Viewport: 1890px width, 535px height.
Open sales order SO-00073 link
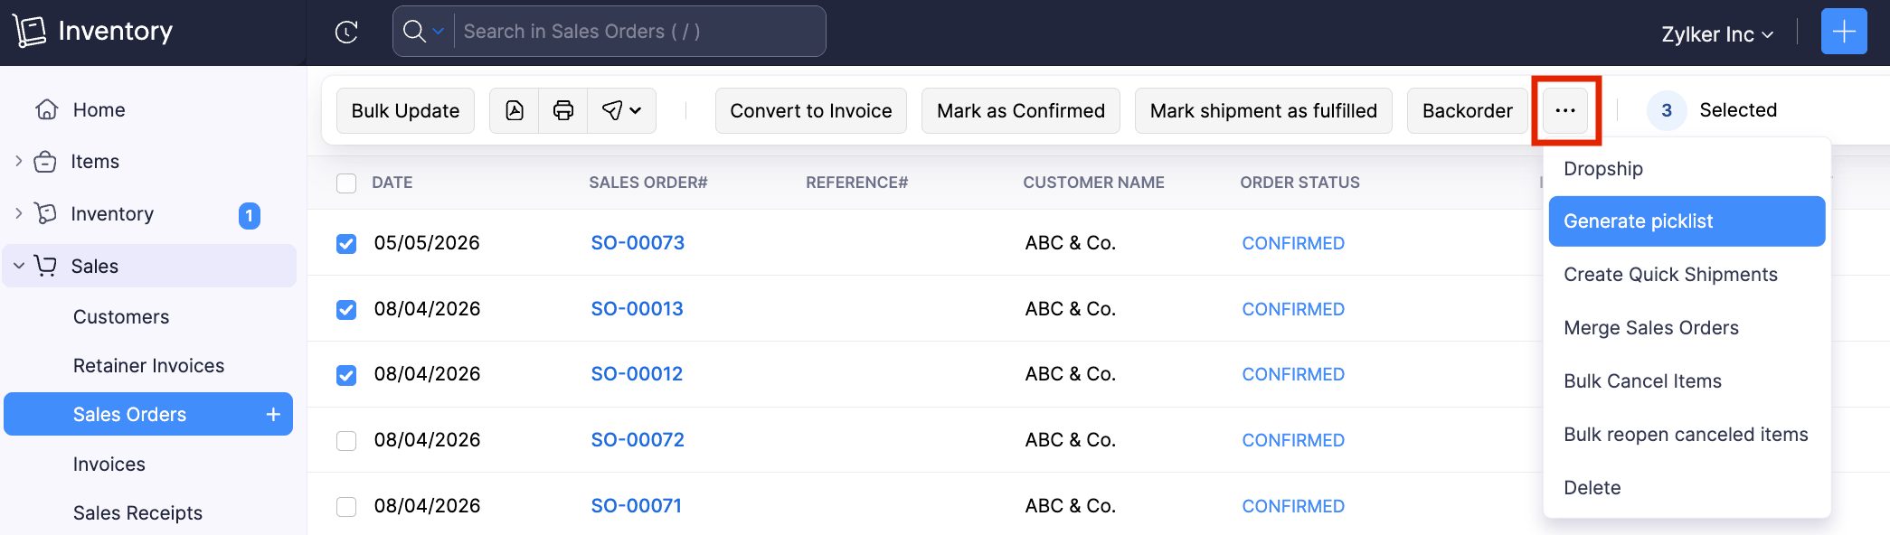pos(638,243)
